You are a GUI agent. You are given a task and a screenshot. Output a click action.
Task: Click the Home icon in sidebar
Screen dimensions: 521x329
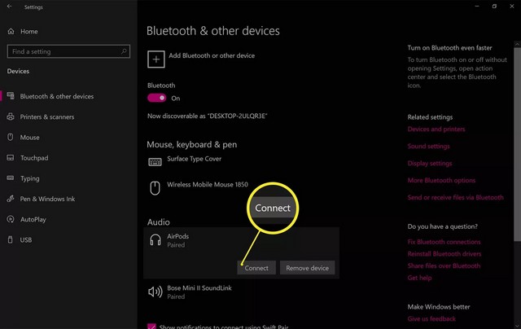[11, 32]
